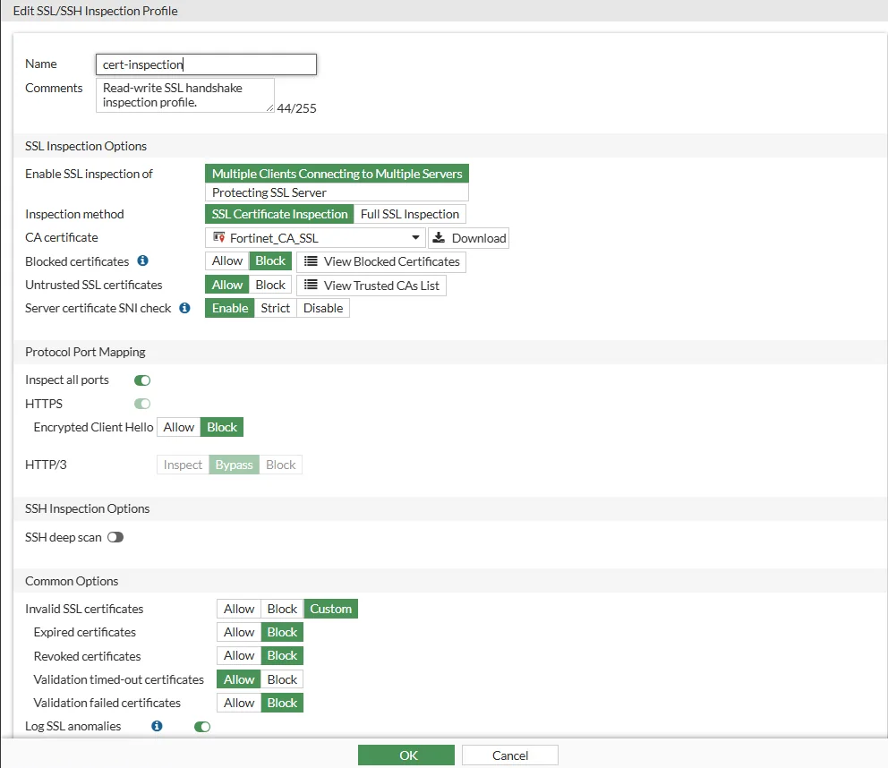Block Expired certificates
The image size is (888, 768).
coord(282,632)
